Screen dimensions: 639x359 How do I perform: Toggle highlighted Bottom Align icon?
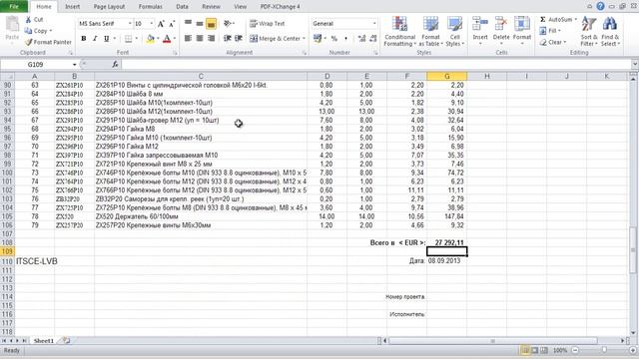[211, 24]
